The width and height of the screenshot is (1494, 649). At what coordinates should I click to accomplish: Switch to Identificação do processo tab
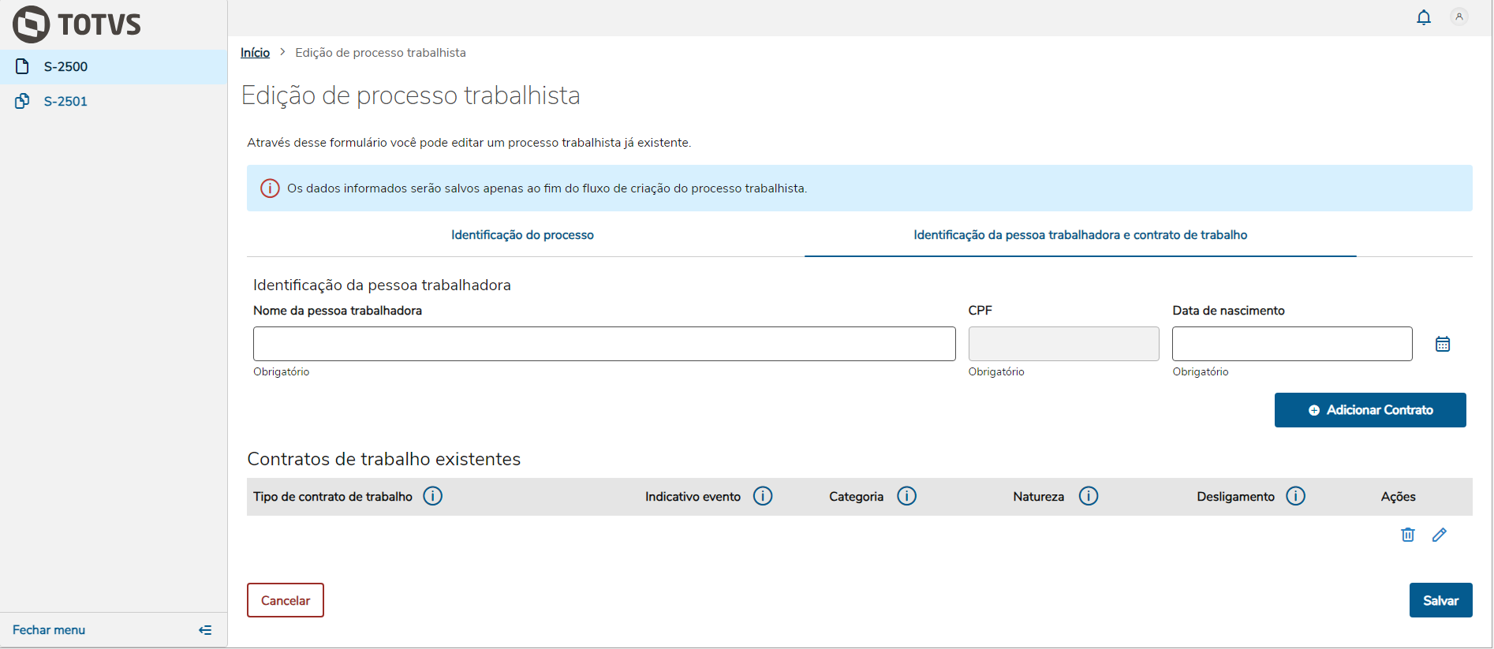coord(522,235)
